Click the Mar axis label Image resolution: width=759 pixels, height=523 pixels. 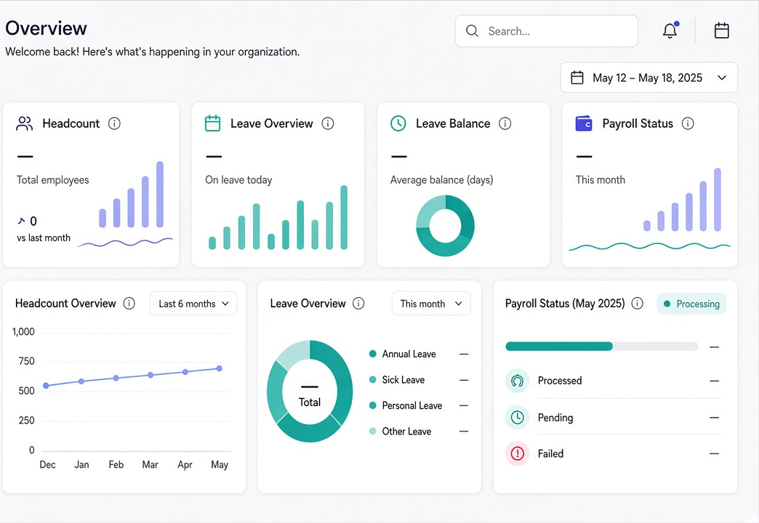point(150,464)
